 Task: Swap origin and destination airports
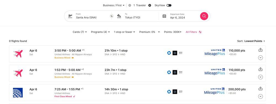(x=112, y=16)
